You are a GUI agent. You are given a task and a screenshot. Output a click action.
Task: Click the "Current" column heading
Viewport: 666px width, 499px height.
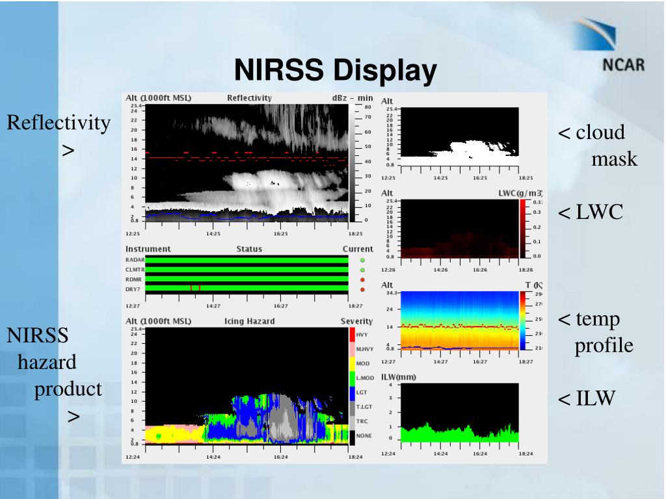tap(358, 249)
